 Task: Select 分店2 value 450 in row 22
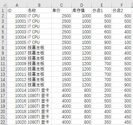122,122
